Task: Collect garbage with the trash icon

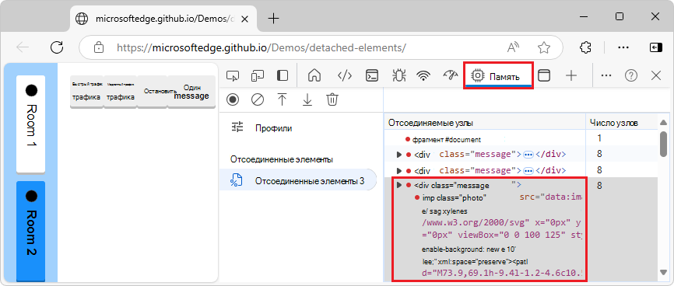Action: point(332,99)
